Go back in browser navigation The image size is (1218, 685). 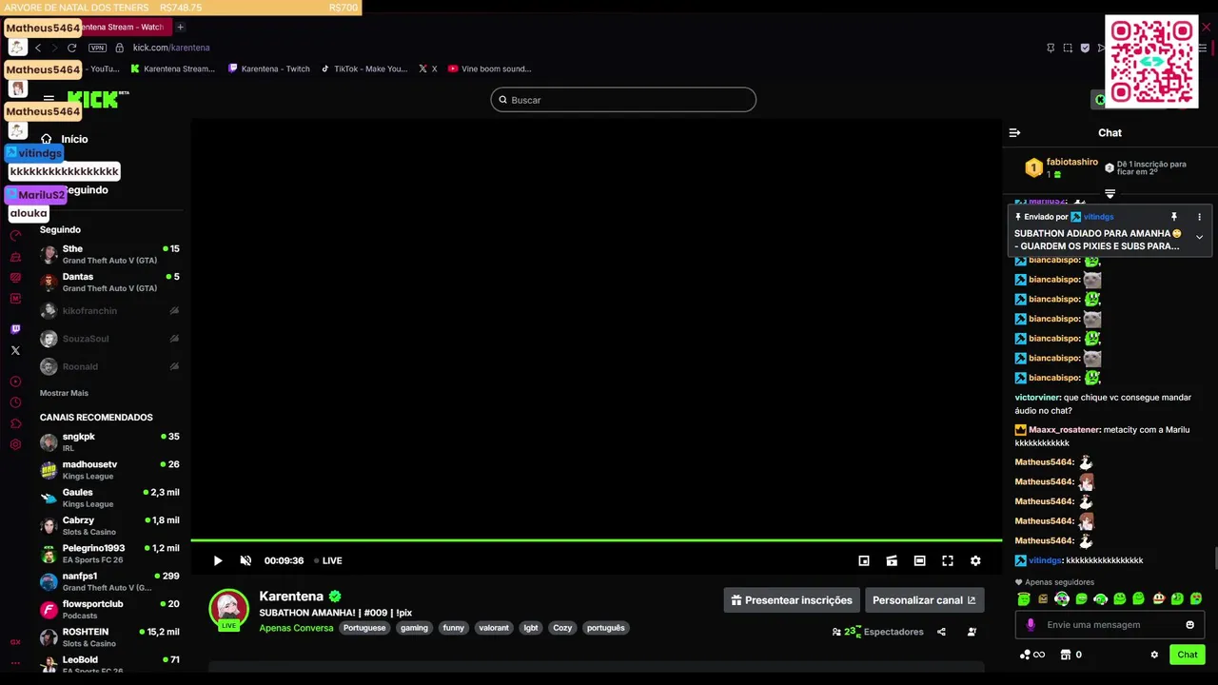click(x=38, y=48)
